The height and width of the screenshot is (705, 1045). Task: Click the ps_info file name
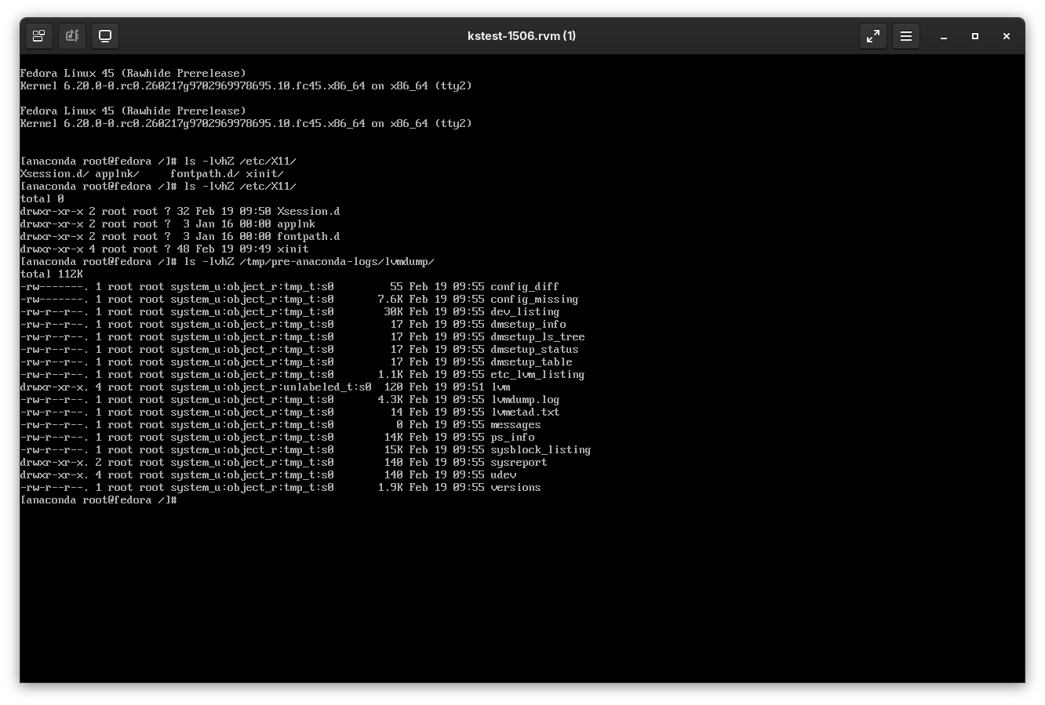pos(512,438)
